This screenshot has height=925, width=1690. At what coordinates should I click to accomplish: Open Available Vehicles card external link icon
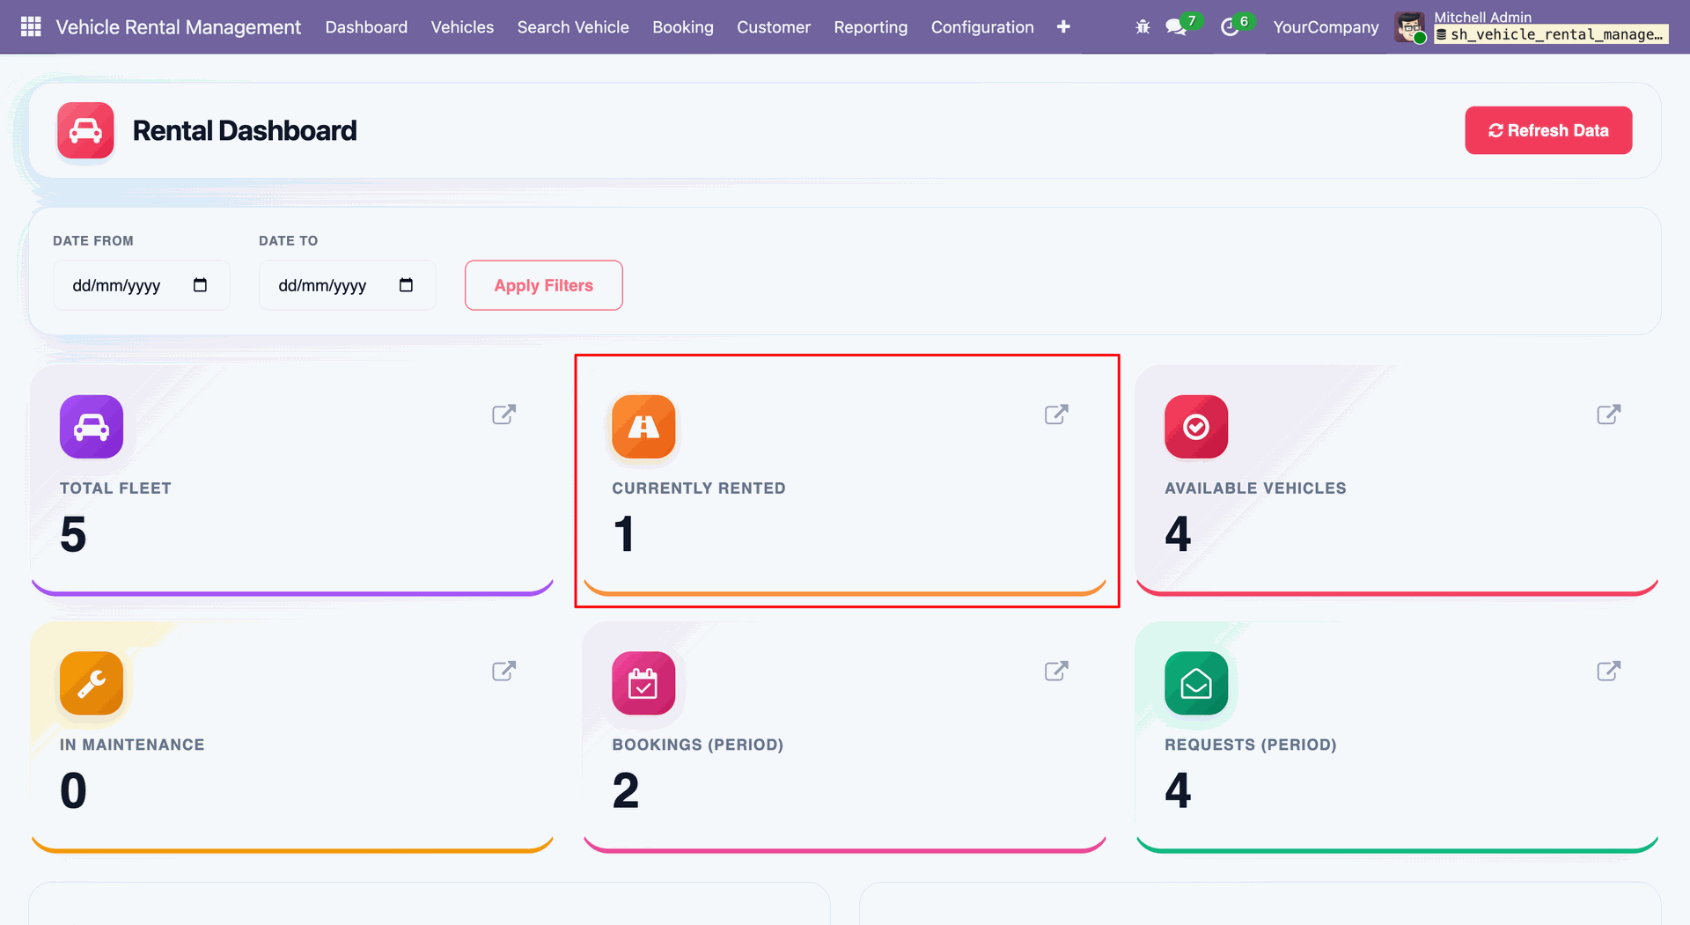pos(1609,415)
